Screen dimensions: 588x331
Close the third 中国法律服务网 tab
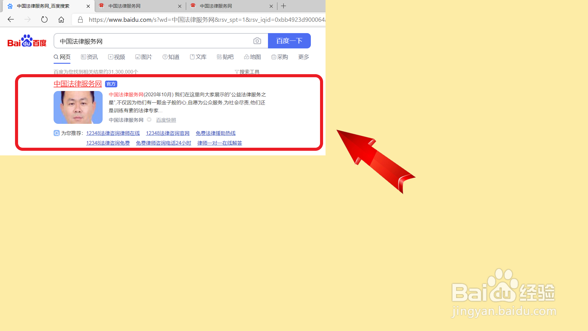pos(271,6)
